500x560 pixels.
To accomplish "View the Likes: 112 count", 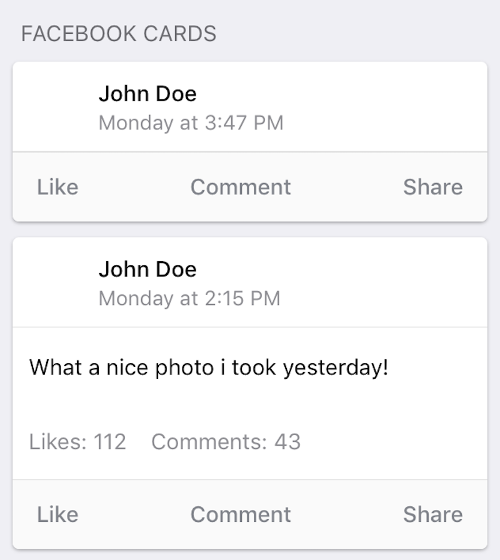I will point(77,442).
